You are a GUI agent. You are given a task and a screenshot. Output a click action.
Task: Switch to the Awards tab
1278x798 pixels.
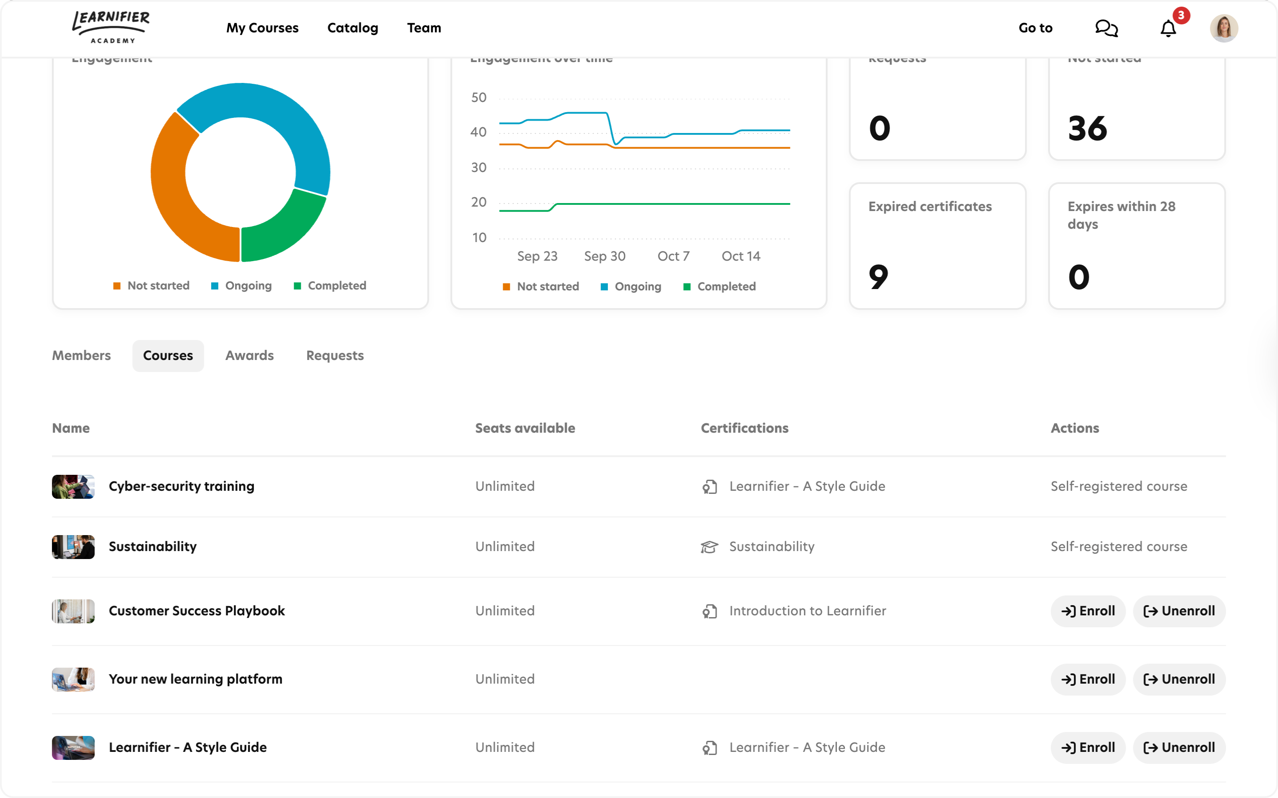point(249,356)
